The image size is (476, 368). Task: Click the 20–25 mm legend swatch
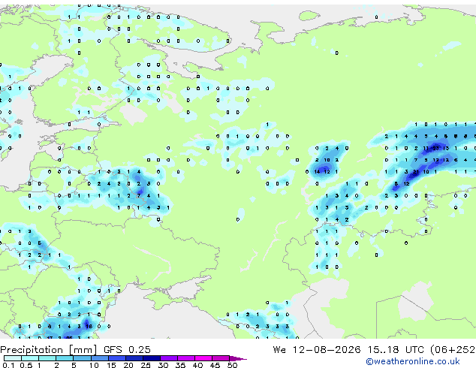click(x=134, y=358)
